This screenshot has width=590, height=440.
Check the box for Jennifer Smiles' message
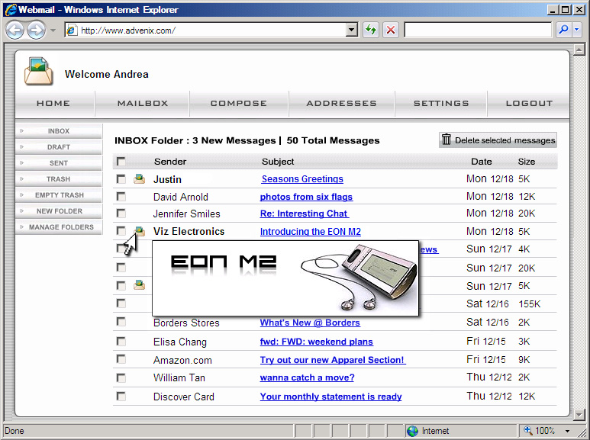click(x=121, y=214)
